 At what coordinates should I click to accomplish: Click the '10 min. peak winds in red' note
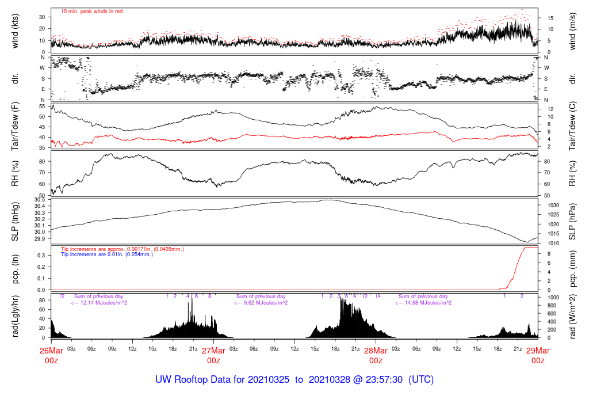[91, 12]
